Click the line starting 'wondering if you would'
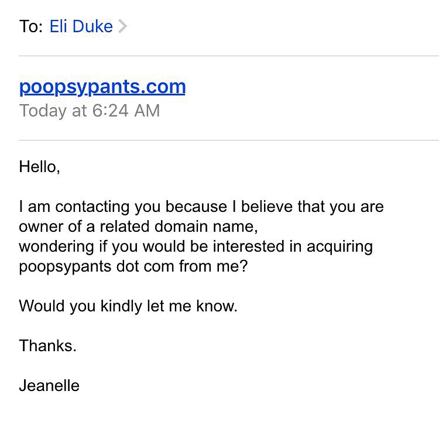Screen dimensions: 439x439 (x=196, y=247)
